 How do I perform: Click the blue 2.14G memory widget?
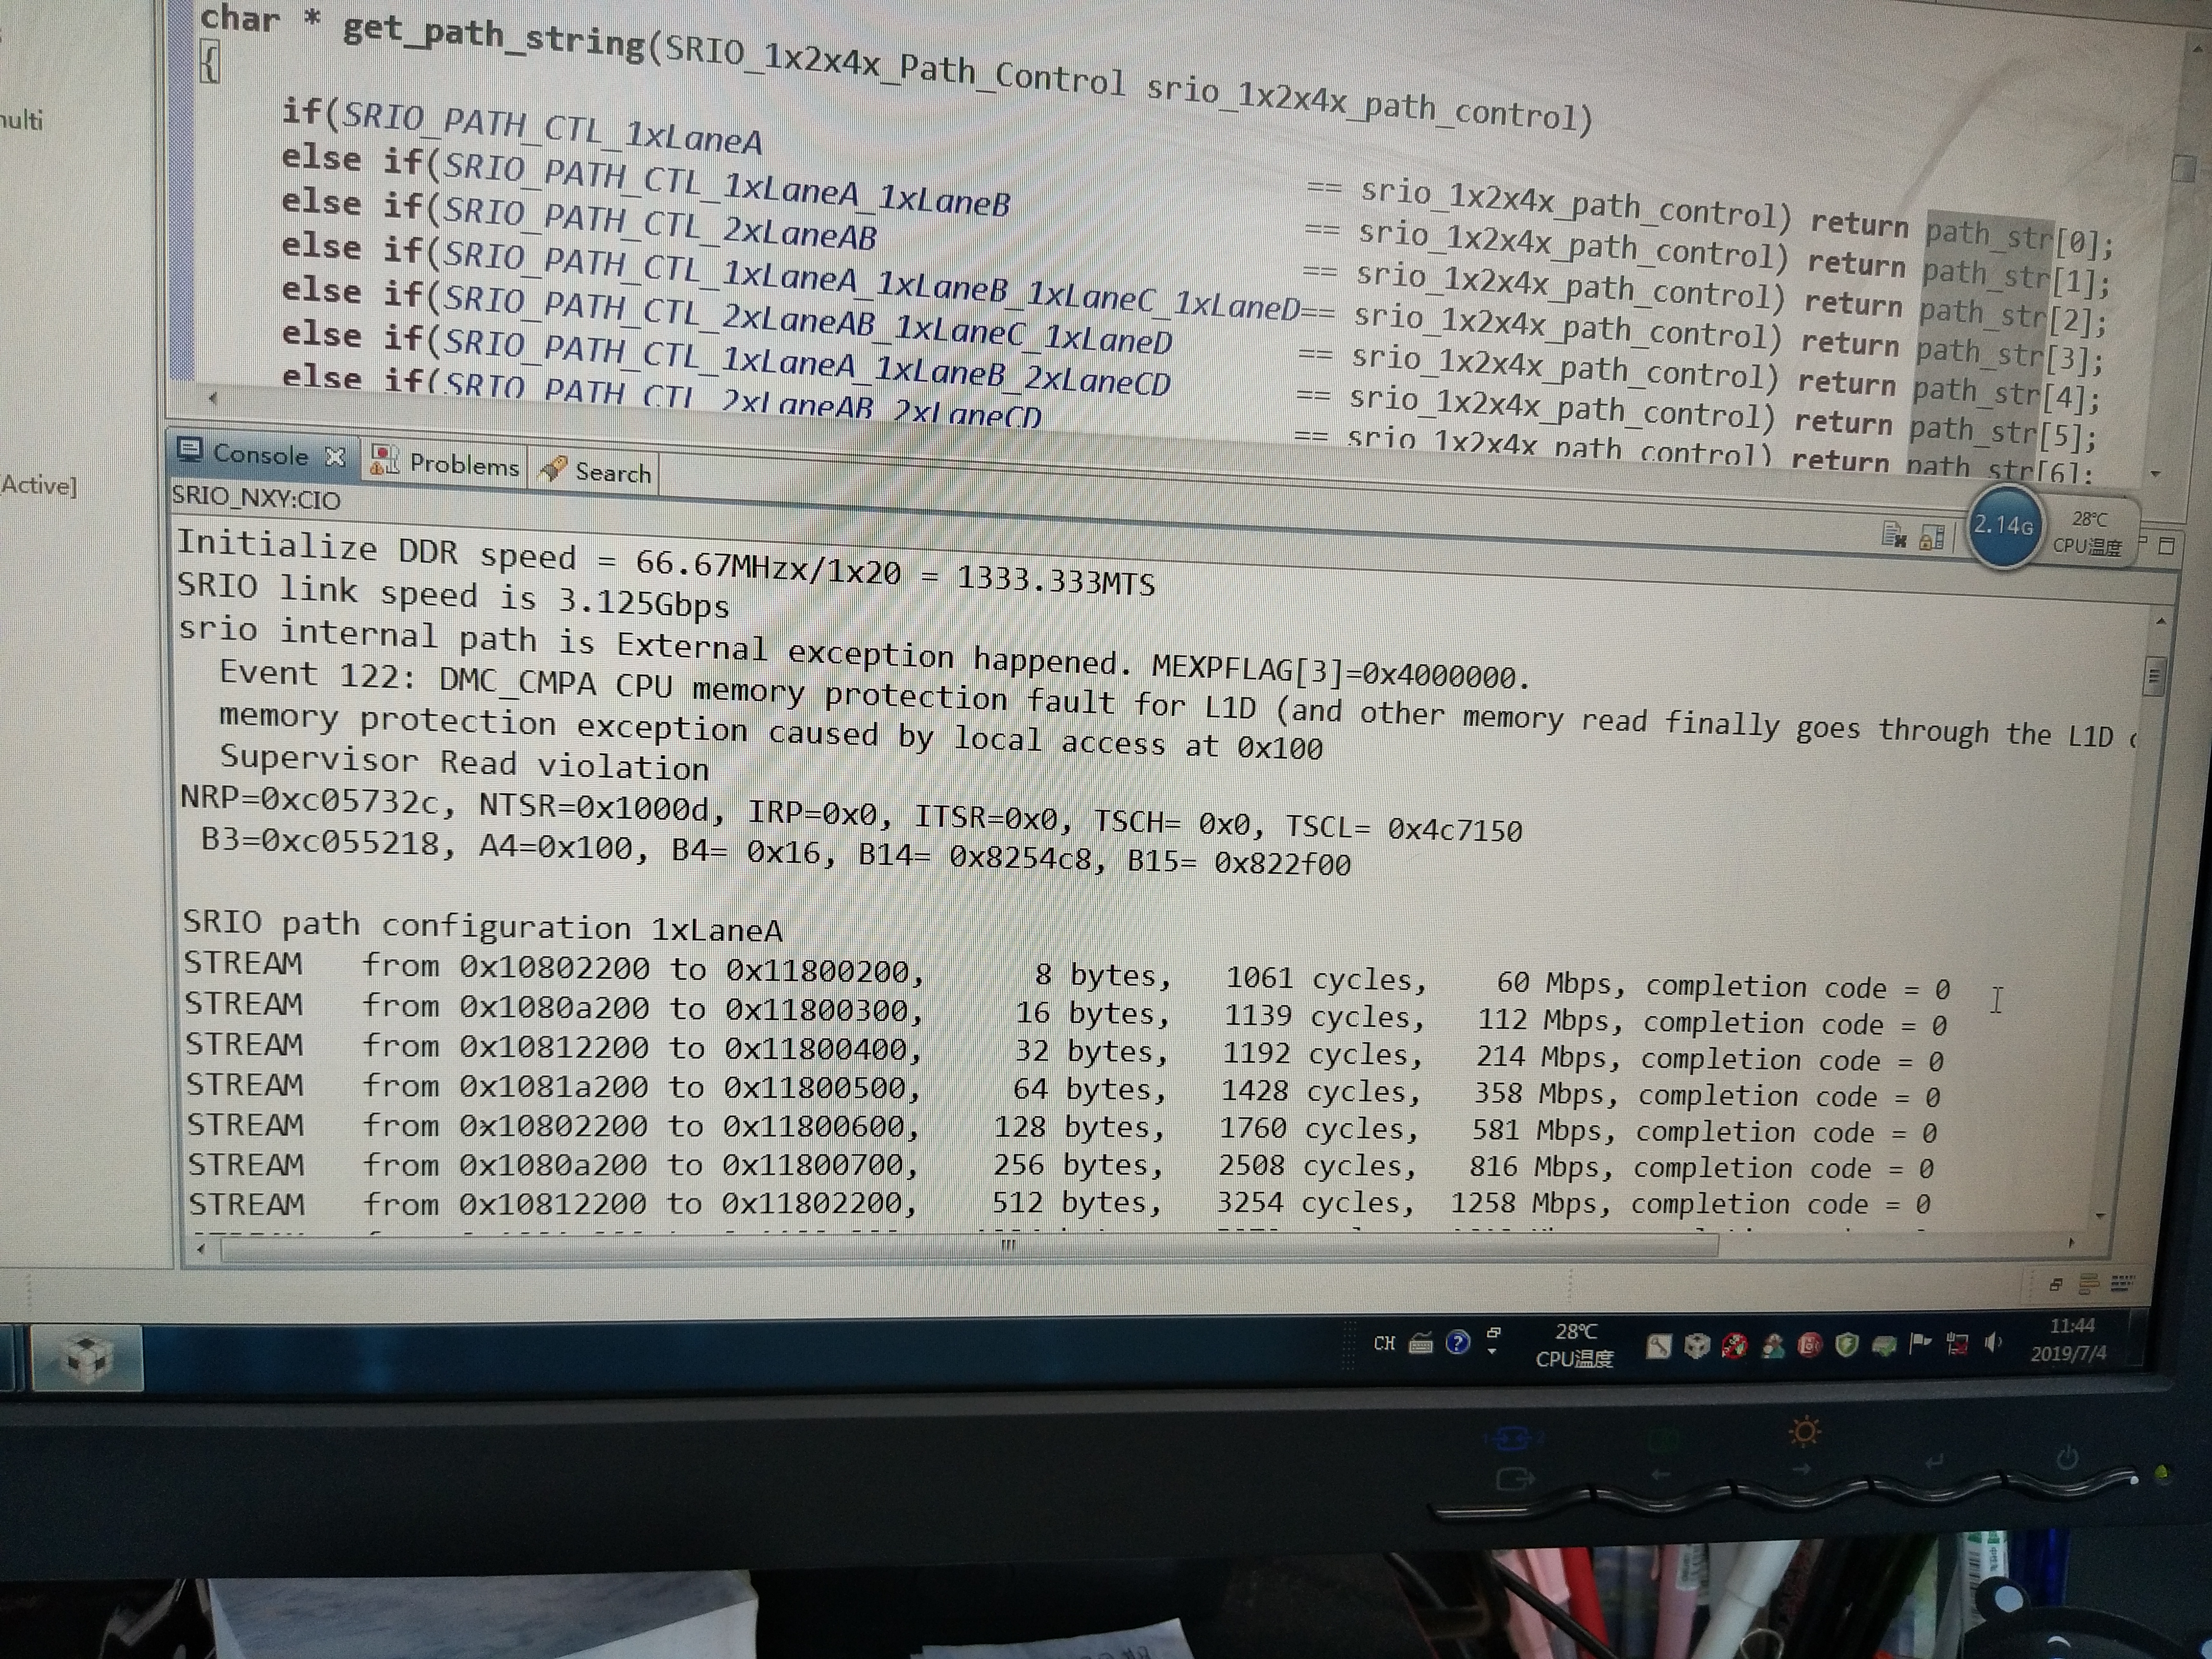(2003, 526)
